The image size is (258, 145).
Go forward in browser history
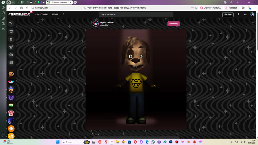pyautogui.click(x=16, y=8)
